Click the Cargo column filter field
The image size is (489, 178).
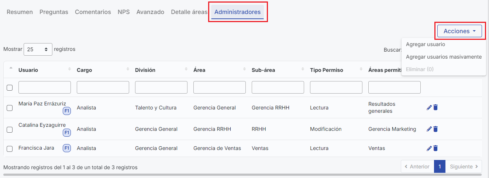(103, 87)
